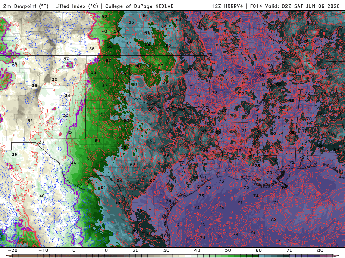The image size is (345, 258).
Task: Click the "57" dewpoint value on map
Action: (108, 61)
